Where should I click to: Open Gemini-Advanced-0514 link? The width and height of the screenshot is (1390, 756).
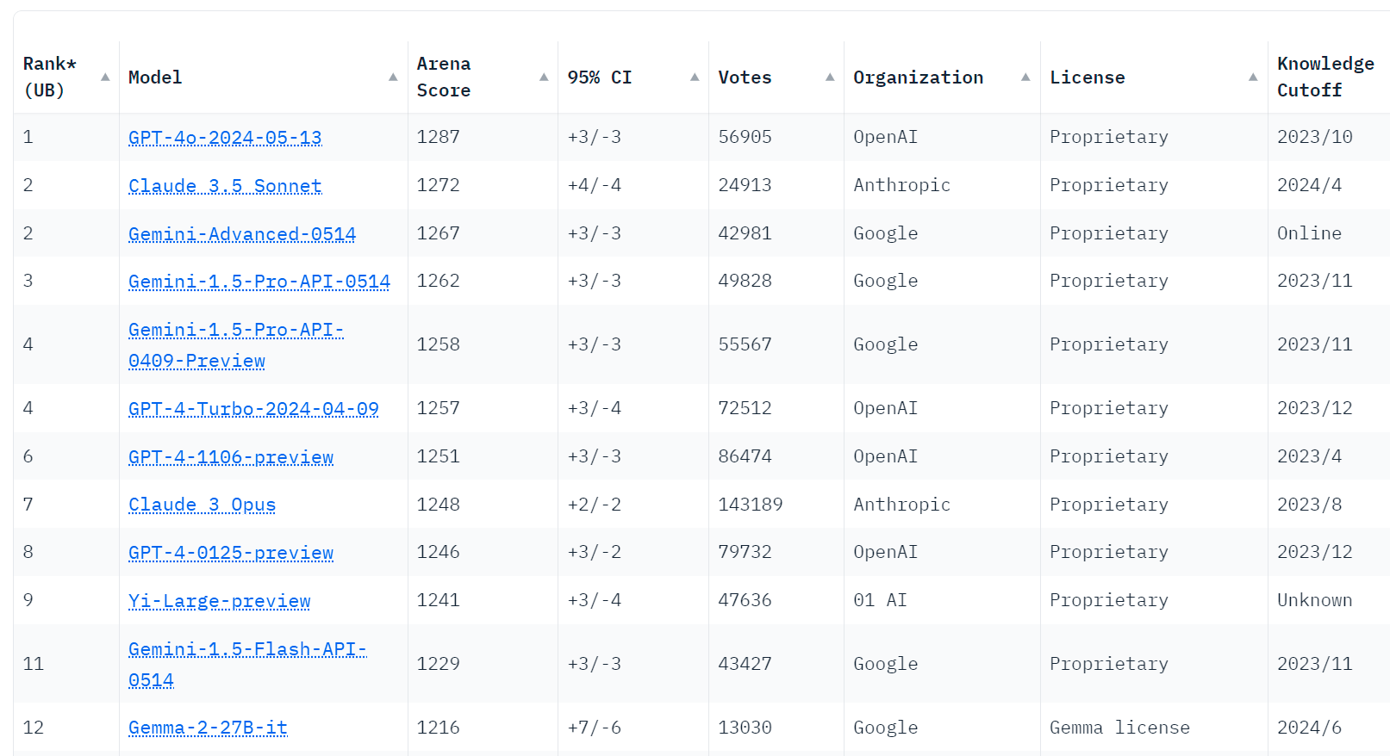point(242,234)
